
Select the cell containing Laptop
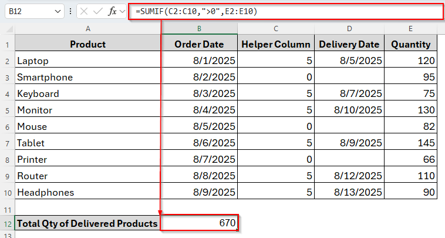pyautogui.click(x=87, y=61)
